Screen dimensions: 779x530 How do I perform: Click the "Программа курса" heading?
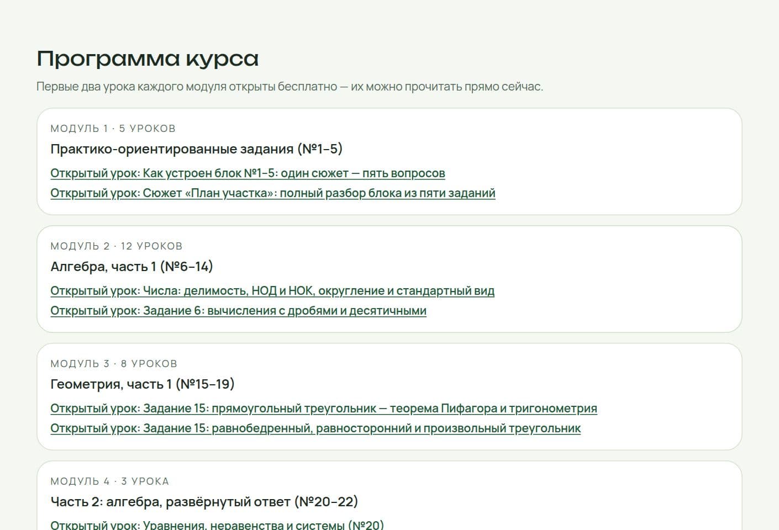coord(148,59)
